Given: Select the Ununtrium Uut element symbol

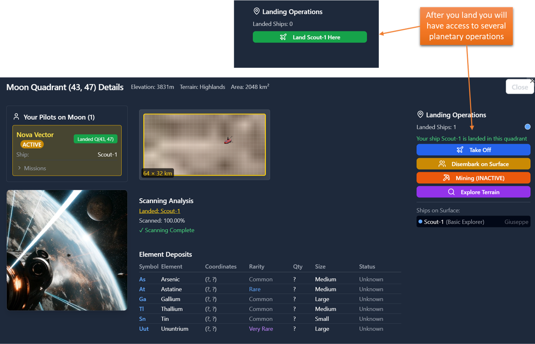Looking at the screenshot, I should [144, 329].
